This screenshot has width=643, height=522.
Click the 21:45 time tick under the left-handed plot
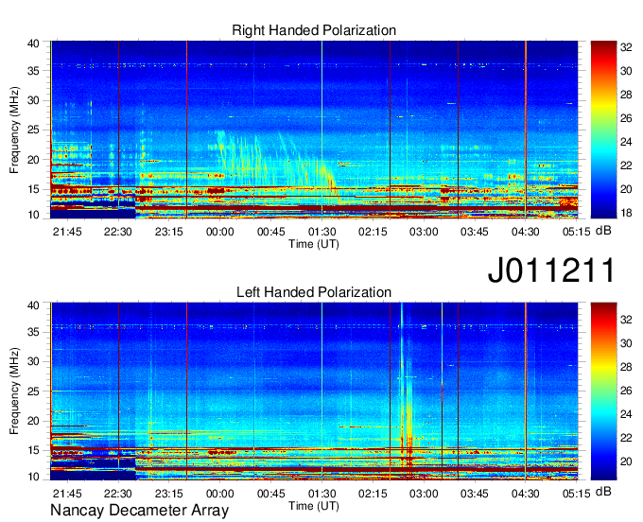click(67, 494)
